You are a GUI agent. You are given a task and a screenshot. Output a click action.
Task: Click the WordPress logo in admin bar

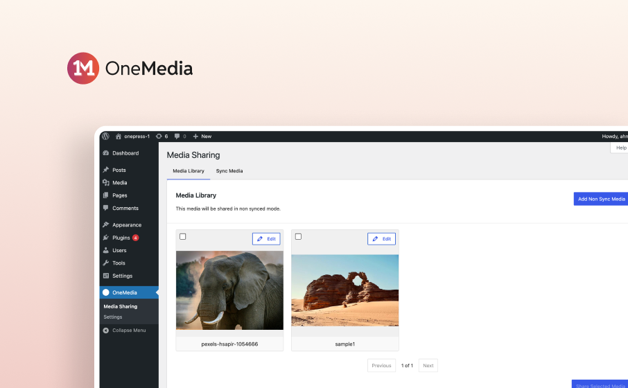pyautogui.click(x=106, y=136)
